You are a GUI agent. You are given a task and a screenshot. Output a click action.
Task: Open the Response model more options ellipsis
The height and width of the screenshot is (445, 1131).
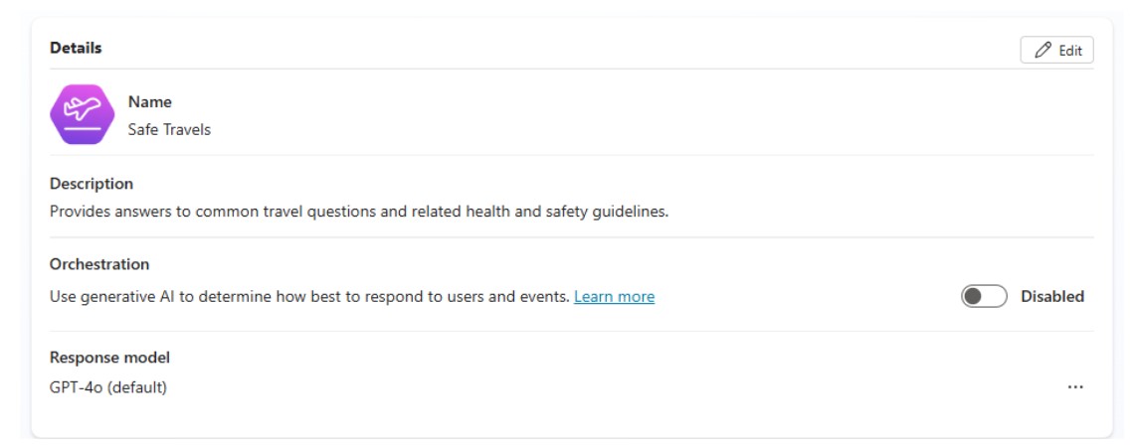[1075, 387]
